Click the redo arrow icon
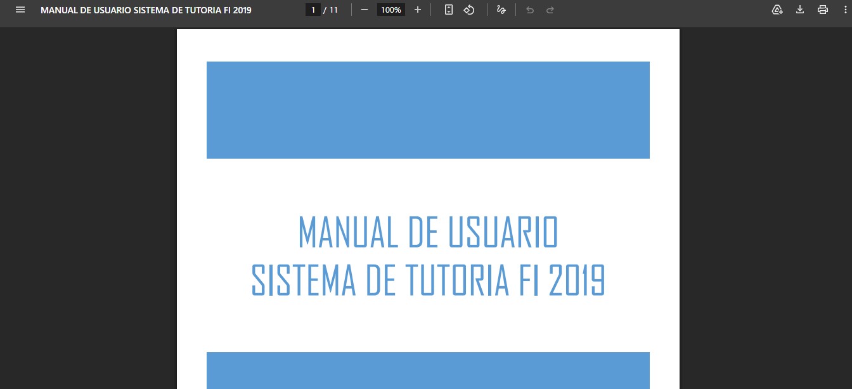Image resolution: width=852 pixels, height=389 pixels. (x=550, y=10)
